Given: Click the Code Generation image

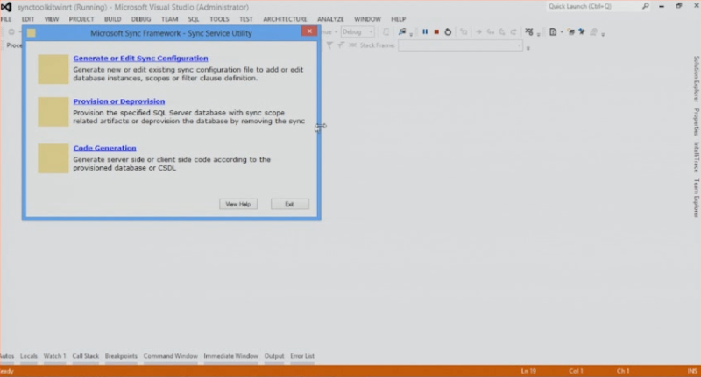Looking at the screenshot, I should pos(53,158).
